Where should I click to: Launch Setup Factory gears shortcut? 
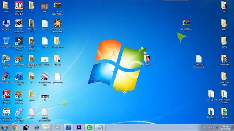pyautogui.click(x=19, y=115)
